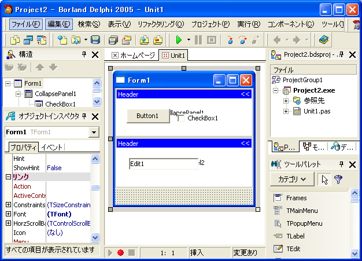Collapse the リンク property category
Viewport: 362px width, 261px height.
click(x=8, y=177)
